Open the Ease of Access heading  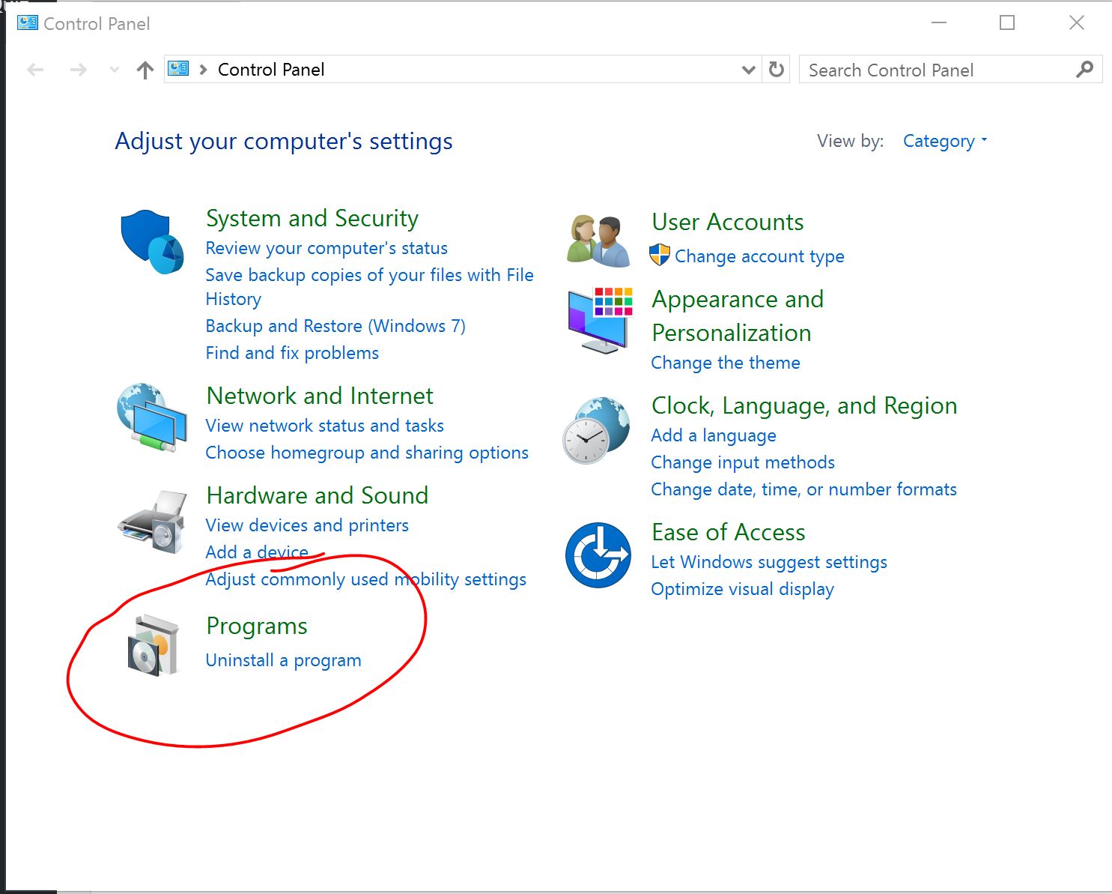click(x=729, y=532)
